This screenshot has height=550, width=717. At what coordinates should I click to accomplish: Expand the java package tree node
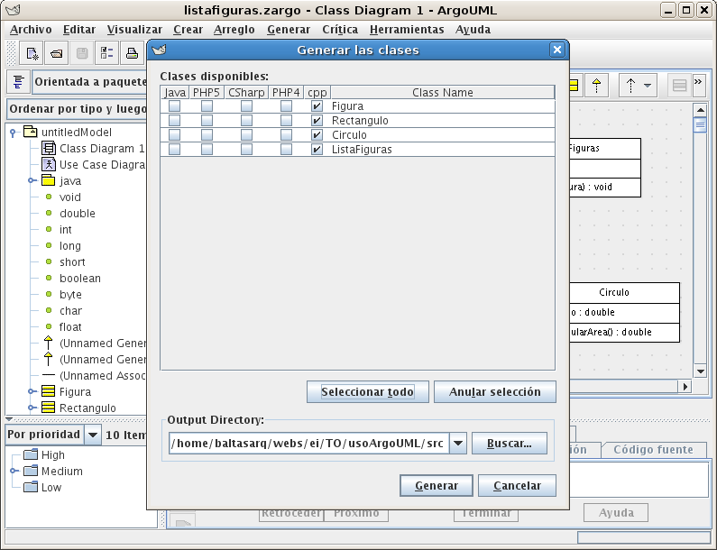[x=32, y=180]
